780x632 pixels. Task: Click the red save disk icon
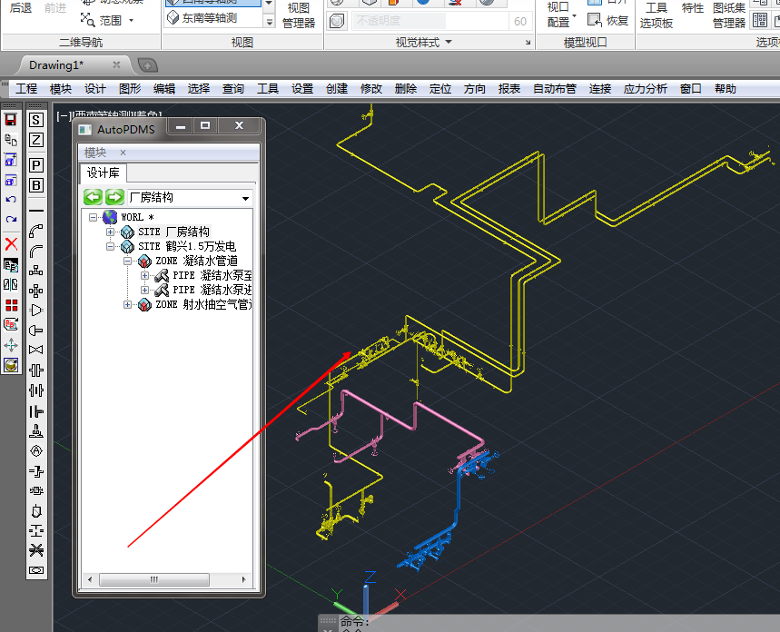pyautogui.click(x=11, y=120)
